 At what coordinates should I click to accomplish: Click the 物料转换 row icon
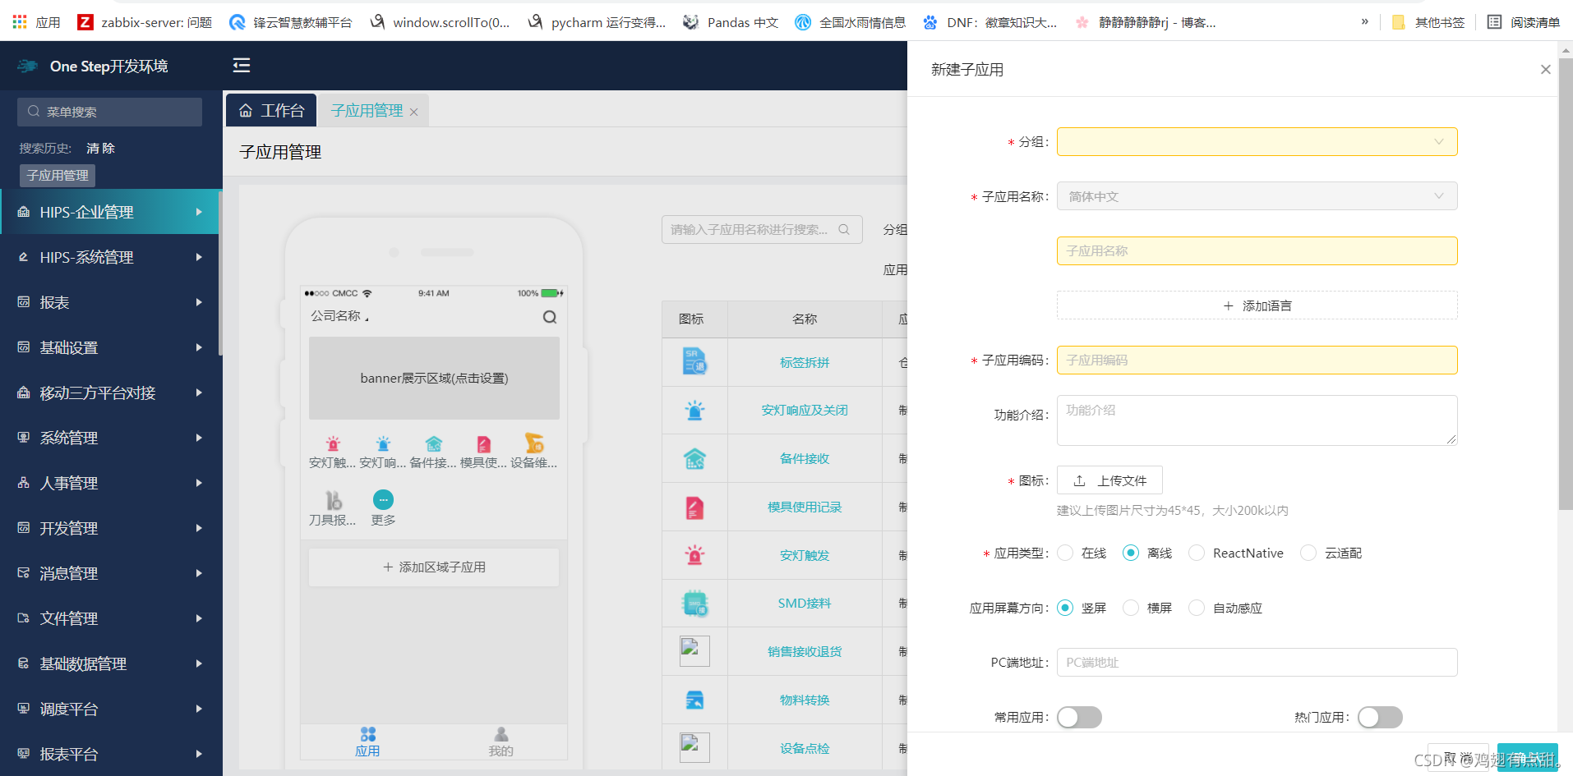click(x=694, y=700)
